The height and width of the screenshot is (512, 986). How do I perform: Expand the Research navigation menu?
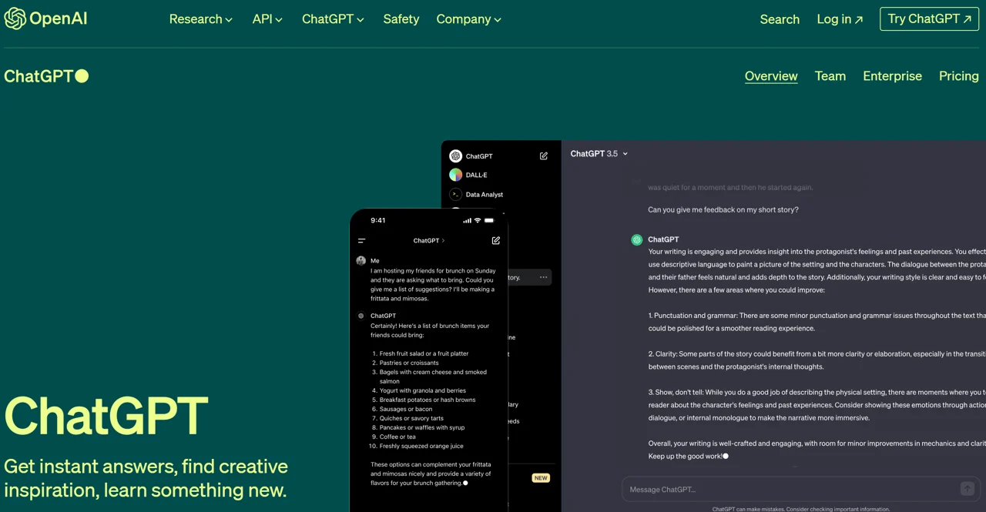[x=201, y=19]
